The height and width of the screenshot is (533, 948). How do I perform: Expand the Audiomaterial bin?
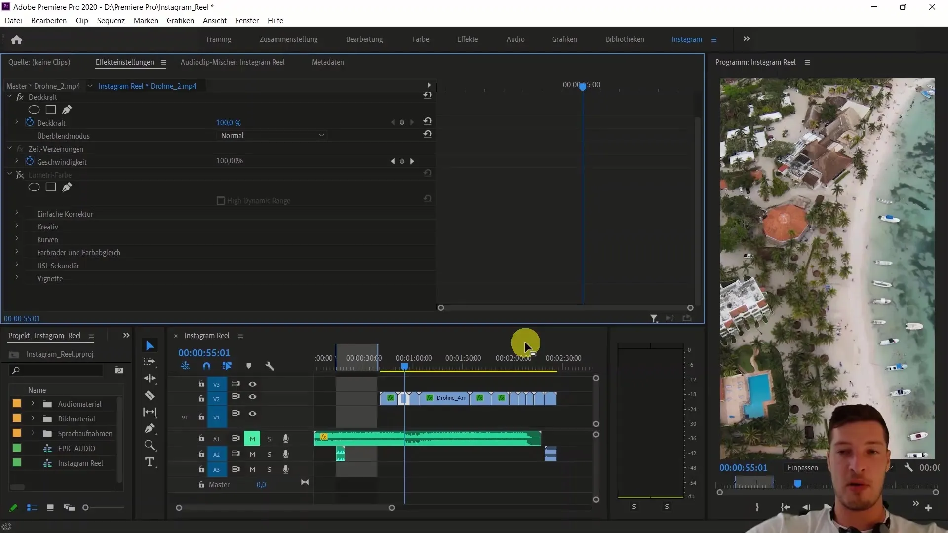tap(33, 404)
